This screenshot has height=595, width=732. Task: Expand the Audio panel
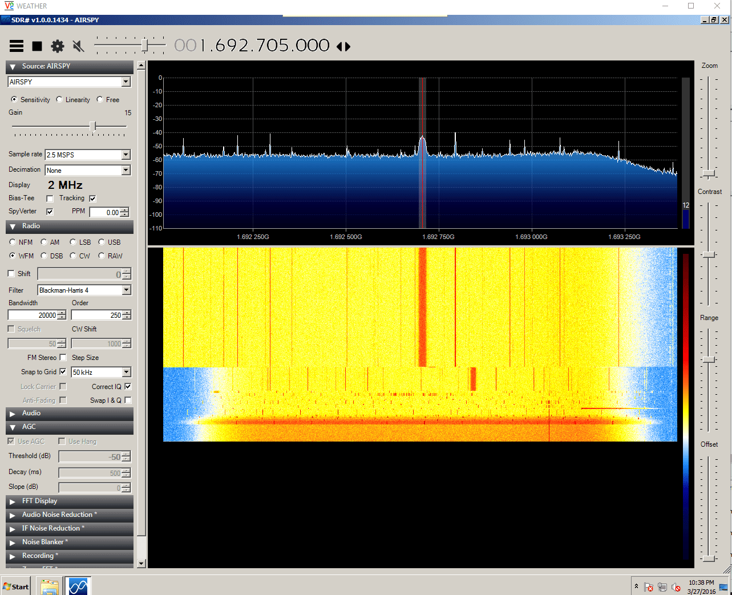(70, 414)
